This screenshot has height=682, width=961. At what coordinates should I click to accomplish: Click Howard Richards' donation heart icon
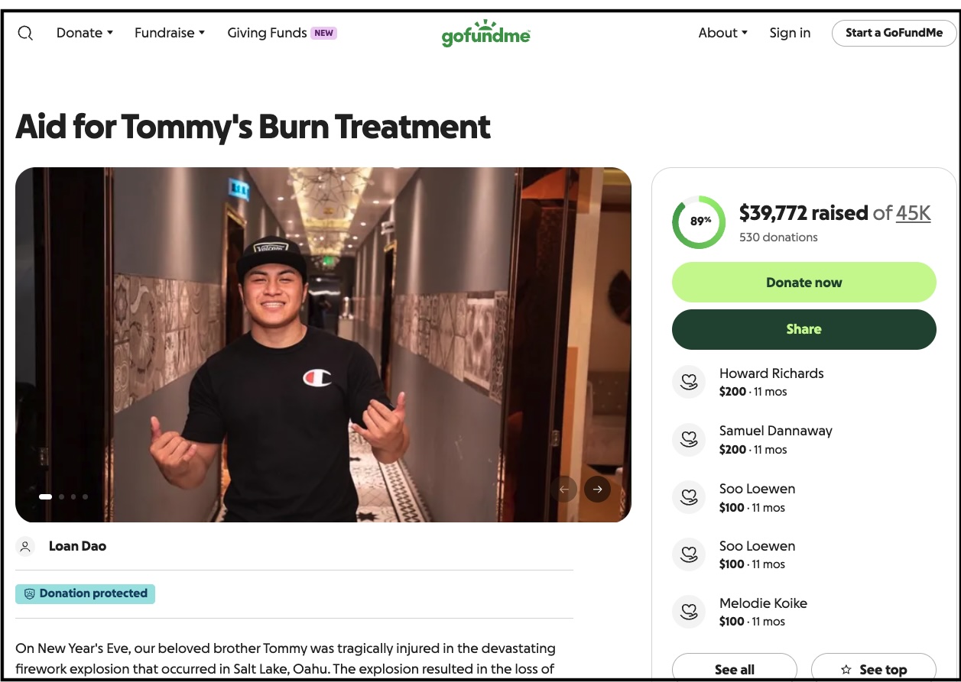688,382
